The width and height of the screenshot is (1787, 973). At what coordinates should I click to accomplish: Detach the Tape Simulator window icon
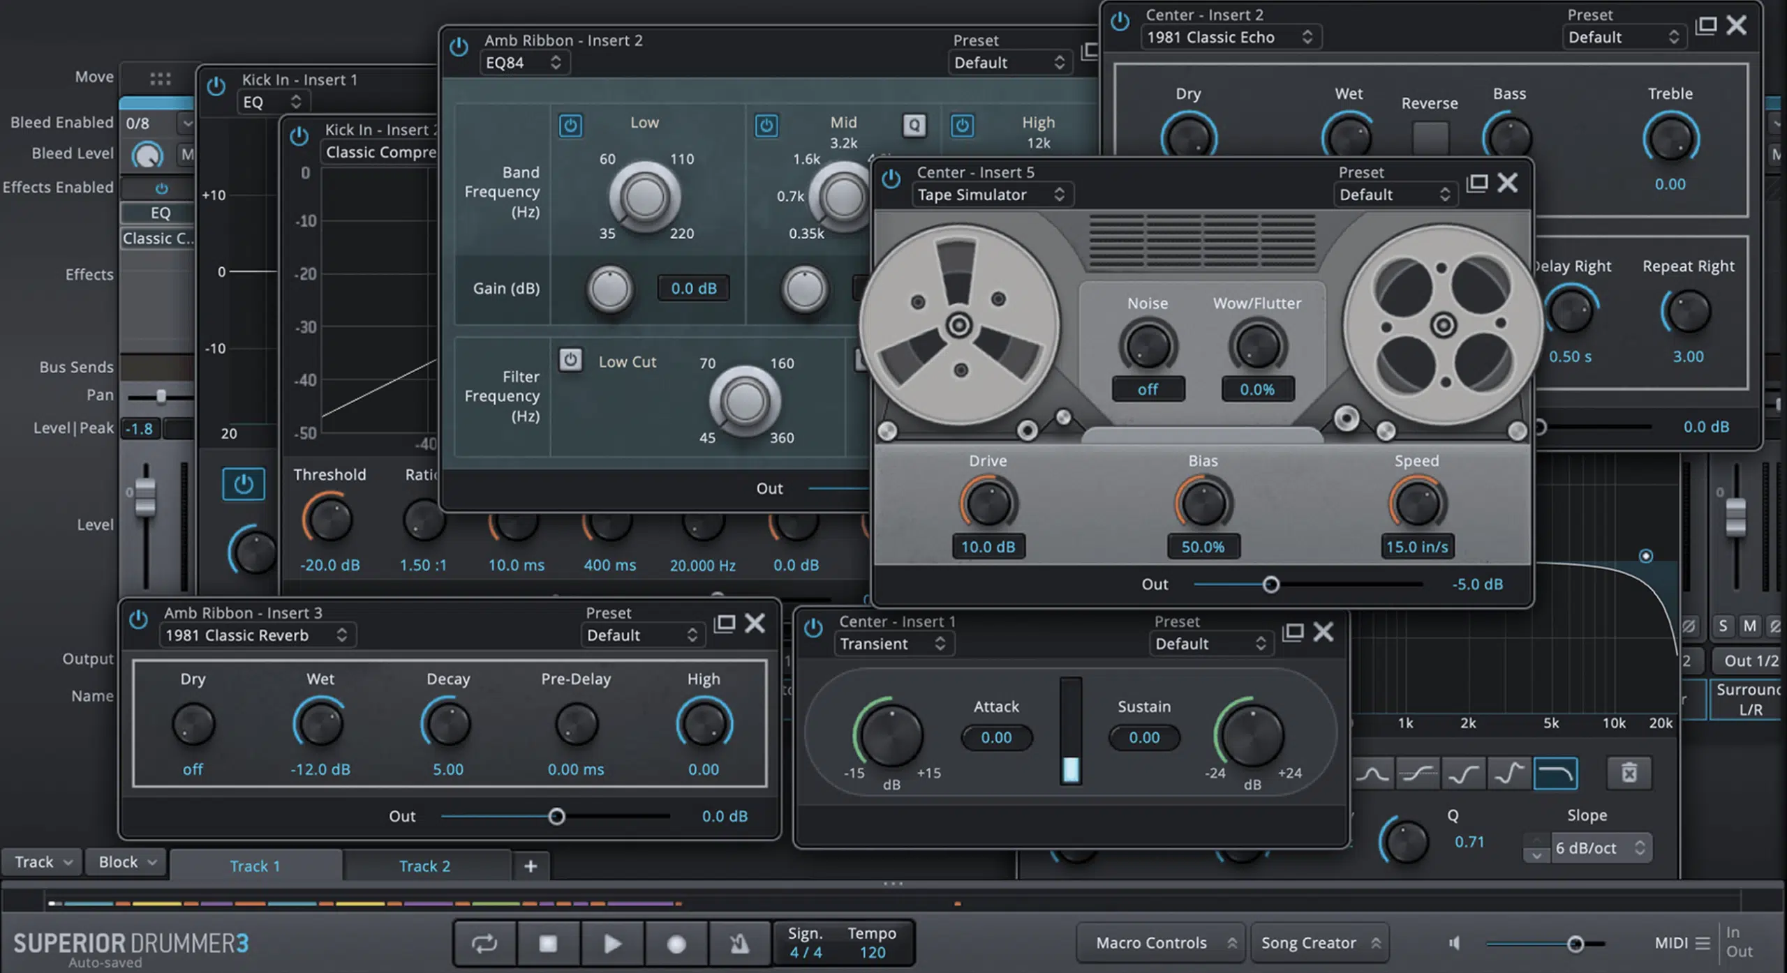click(x=1477, y=183)
